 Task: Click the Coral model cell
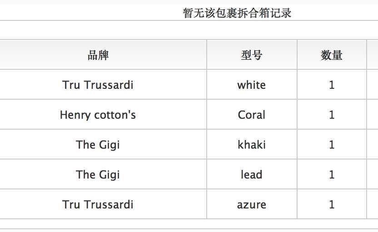click(251, 115)
